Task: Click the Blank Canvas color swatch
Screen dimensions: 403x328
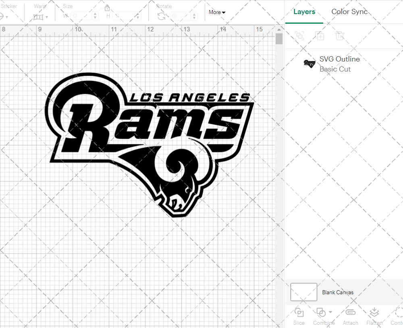Action: (x=303, y=292)
